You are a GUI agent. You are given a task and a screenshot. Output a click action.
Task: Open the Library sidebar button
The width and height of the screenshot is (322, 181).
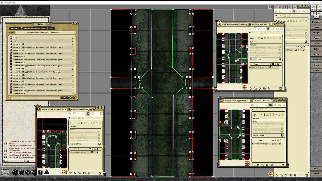316,174
